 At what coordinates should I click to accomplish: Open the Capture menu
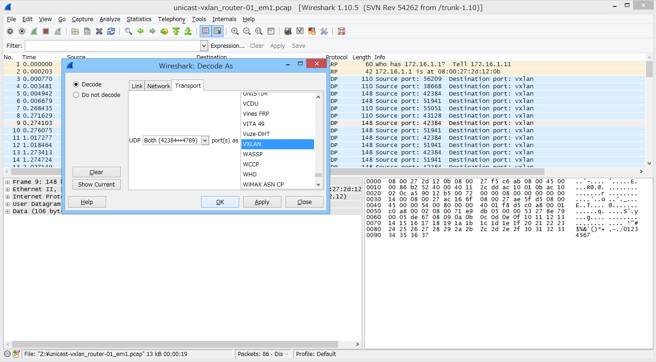pos(83,19)
